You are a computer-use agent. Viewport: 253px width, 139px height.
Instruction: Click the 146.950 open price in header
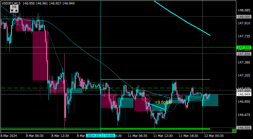29,3
